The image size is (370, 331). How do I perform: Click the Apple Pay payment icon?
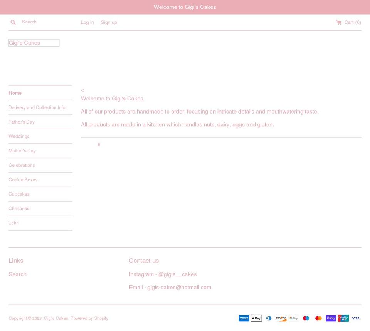pos(256,318)
